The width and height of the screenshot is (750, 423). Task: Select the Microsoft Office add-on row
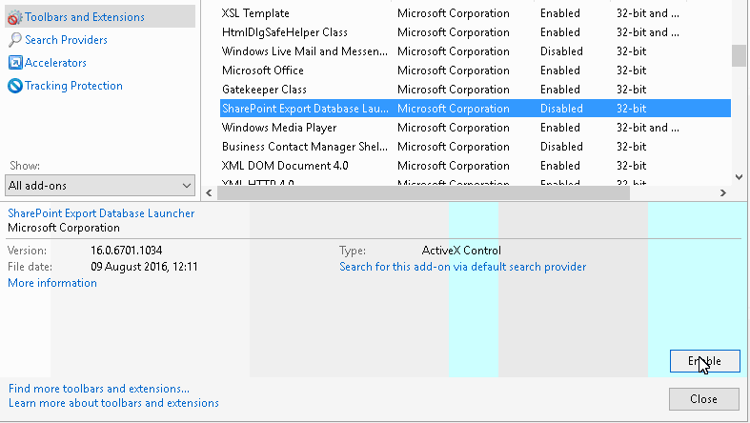(475, 70)
